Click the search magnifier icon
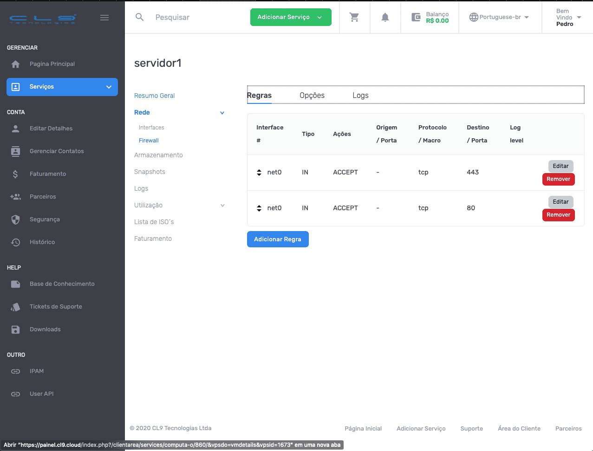The width and height of the screenshot is (593, 451). pyautogui.click(x=139, y=17)
